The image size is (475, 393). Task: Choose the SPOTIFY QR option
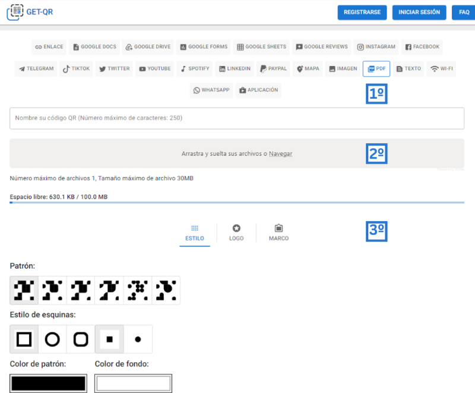coord(194,68)
